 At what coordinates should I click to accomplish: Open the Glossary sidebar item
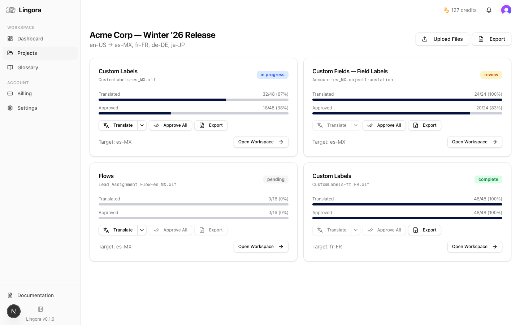click(x=28, y=68)
